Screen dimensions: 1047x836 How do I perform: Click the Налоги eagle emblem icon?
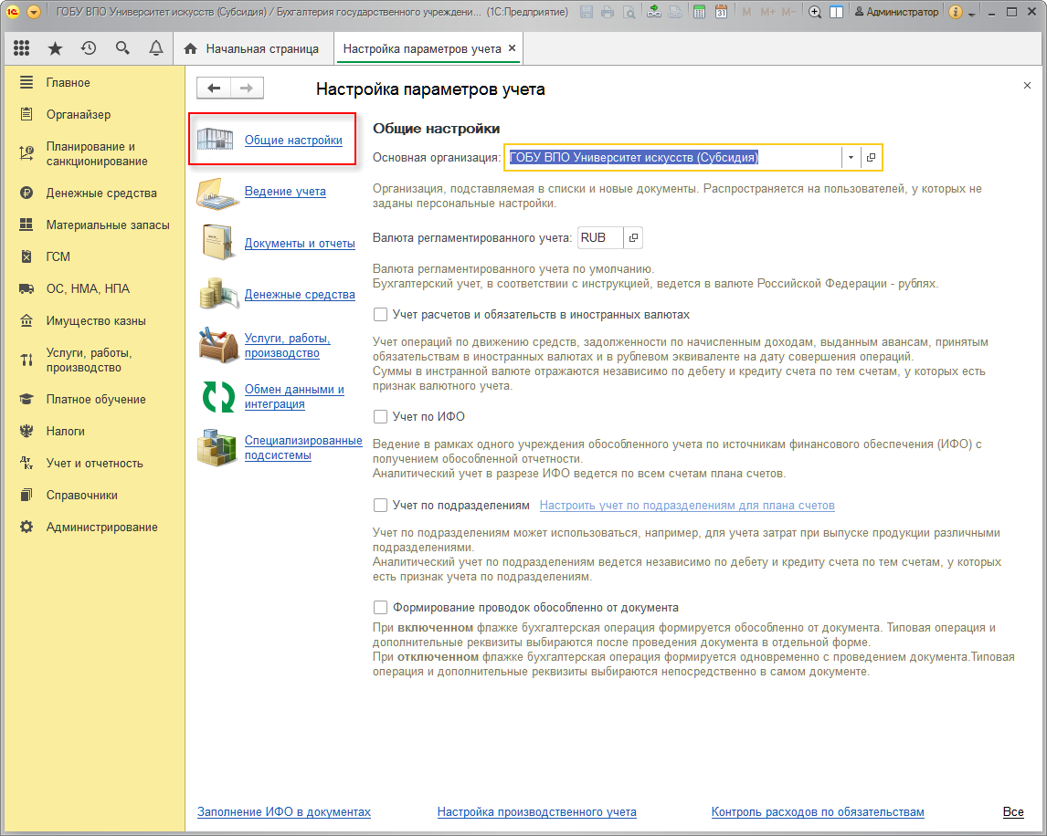[x=26, y=431]
